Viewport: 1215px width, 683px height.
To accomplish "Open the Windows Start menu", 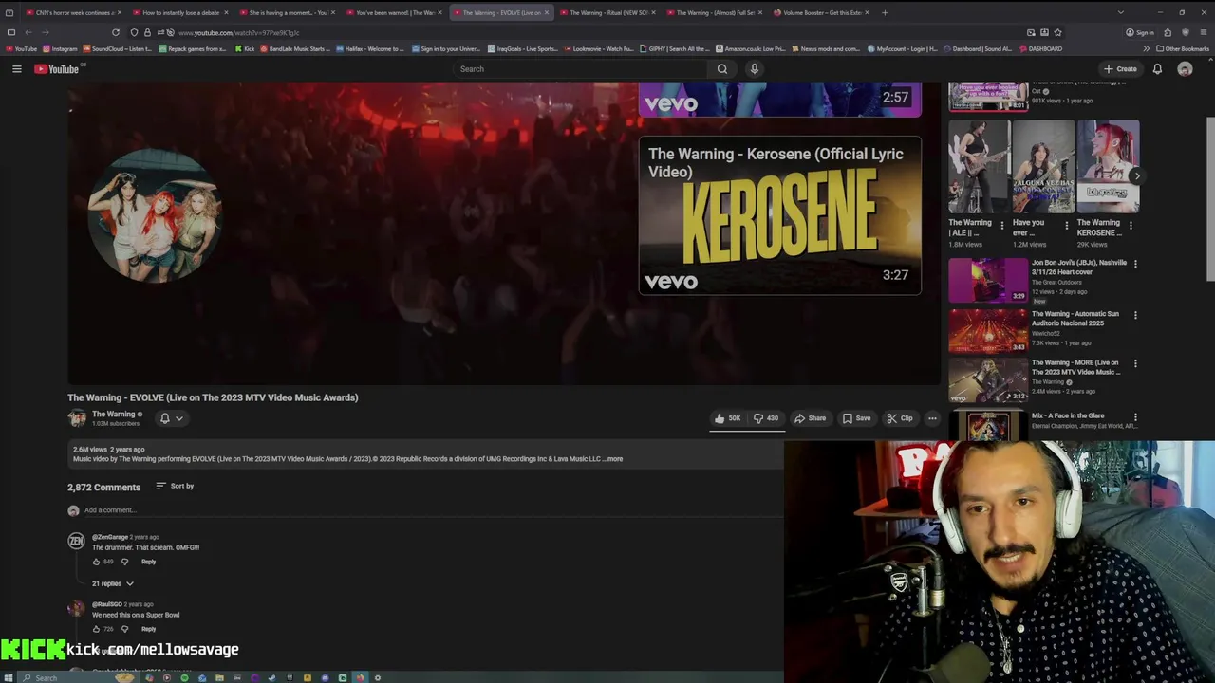I will coord(9,677).
